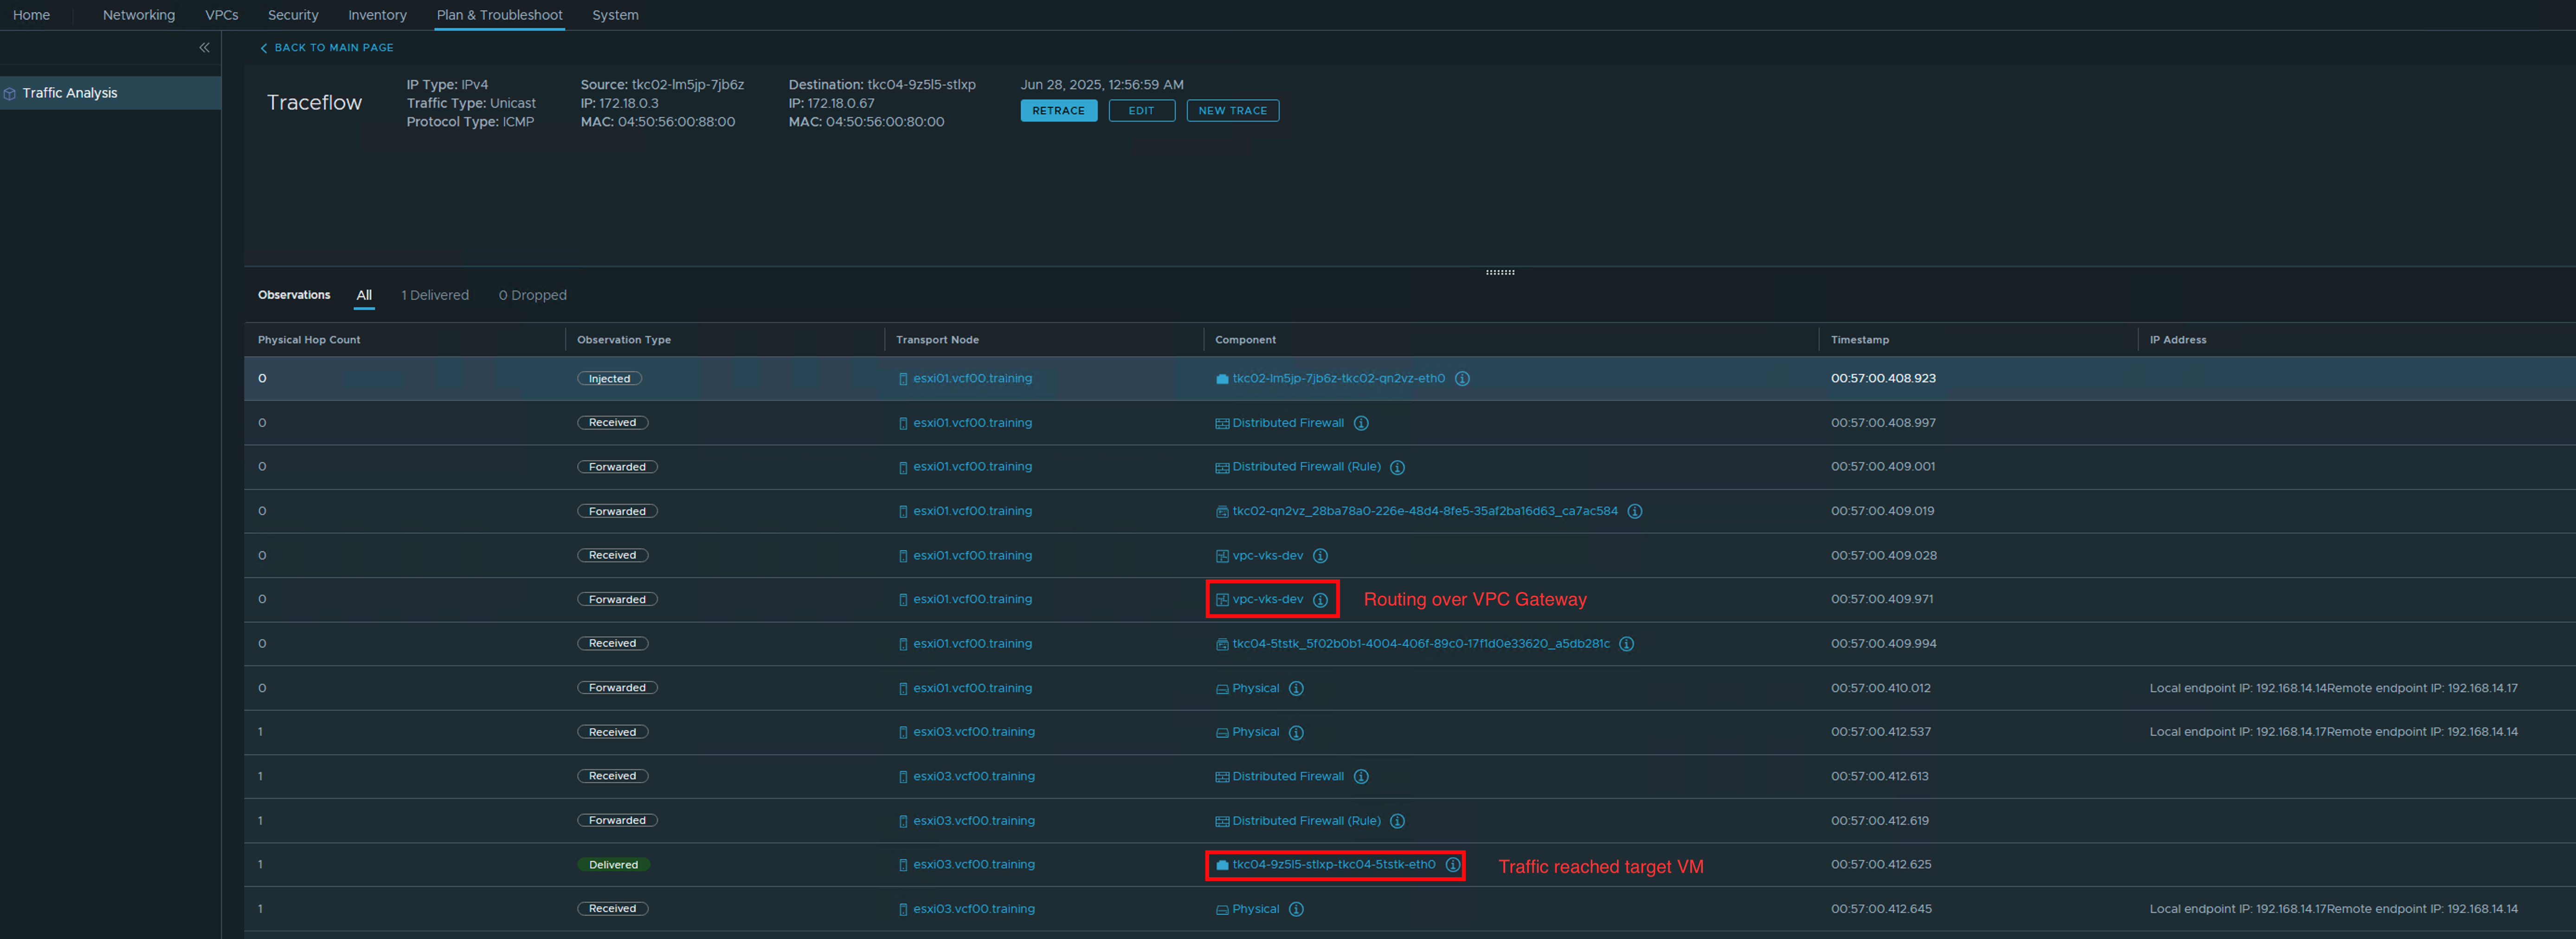Click the back chevron next to Back to Main Page
This screenshot has width=2576, height=939.
tap(263, 48)
